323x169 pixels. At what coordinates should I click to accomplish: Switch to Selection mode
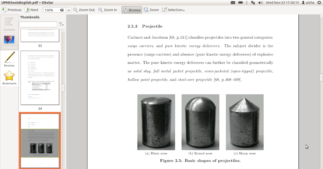pyautogui.click(x=172, y=10)
